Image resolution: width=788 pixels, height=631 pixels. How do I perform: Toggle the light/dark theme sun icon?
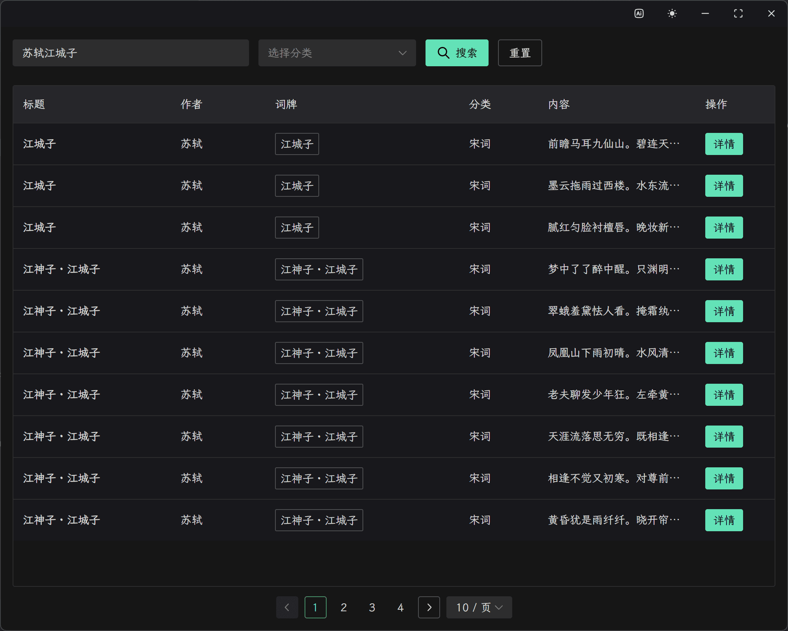672,13
